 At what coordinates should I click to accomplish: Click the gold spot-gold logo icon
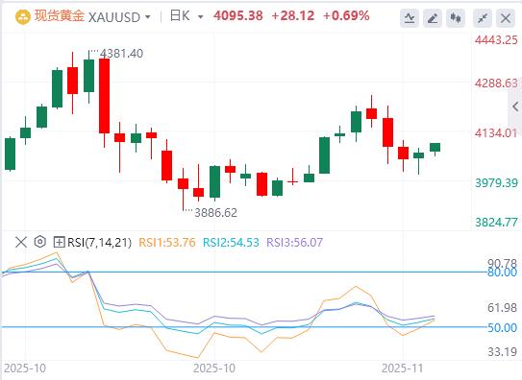click(23, 17)
